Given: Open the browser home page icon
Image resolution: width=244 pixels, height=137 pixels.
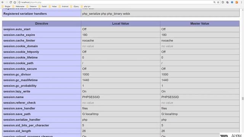Looking at the screenshot, I should tap(15, 2).
